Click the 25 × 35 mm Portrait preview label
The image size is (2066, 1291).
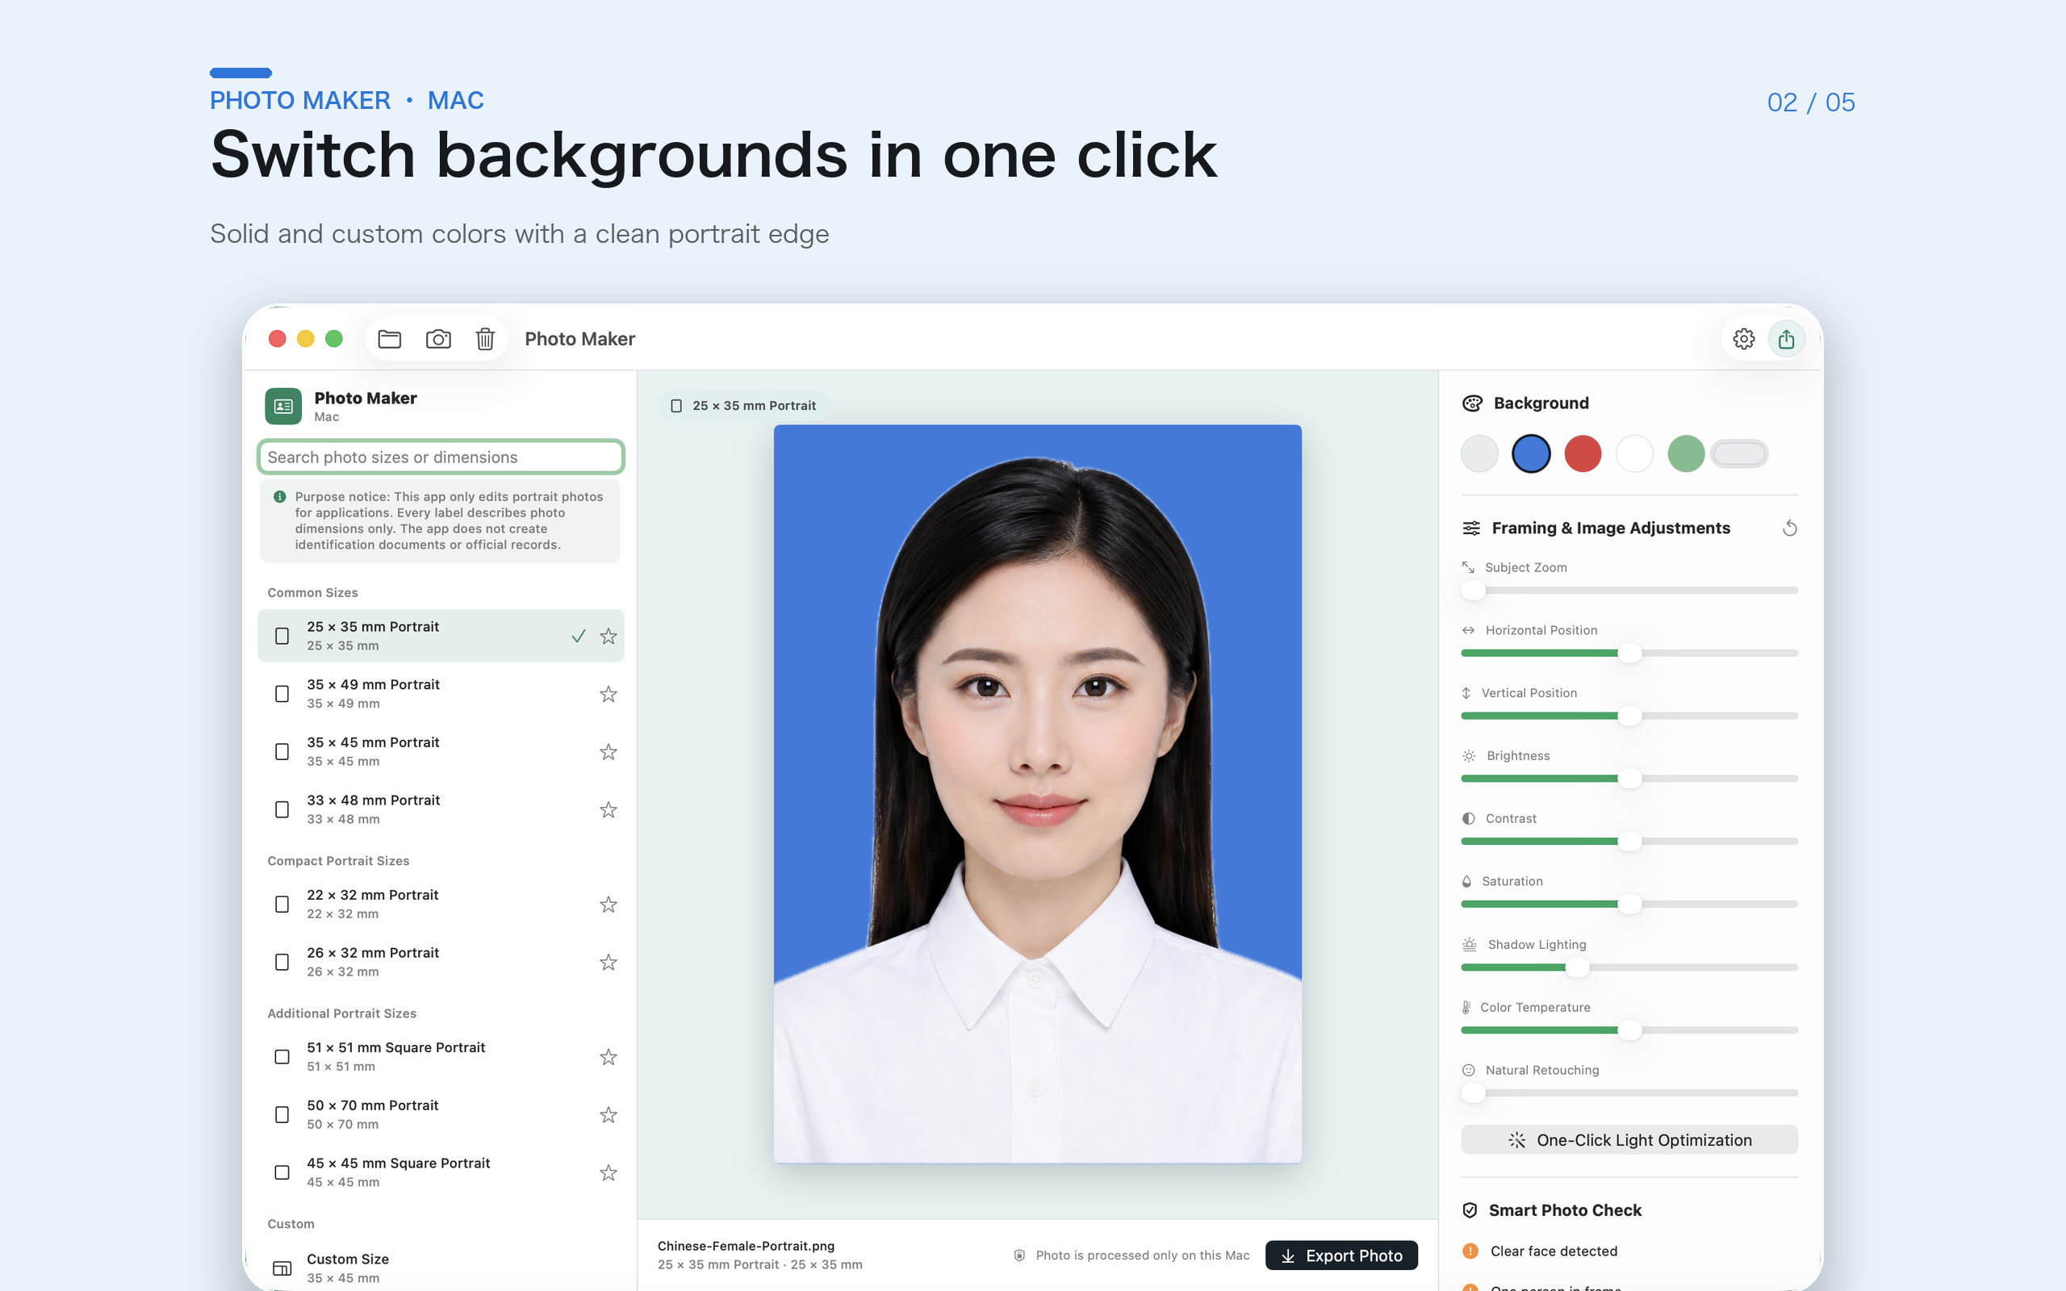tap(742, 406)
